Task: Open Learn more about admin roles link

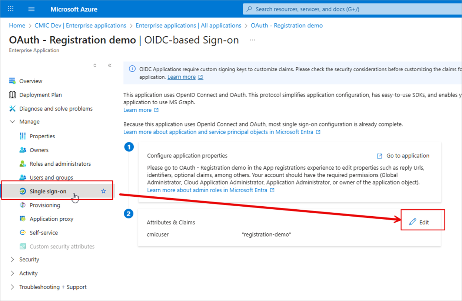Action: pos(207,190)
